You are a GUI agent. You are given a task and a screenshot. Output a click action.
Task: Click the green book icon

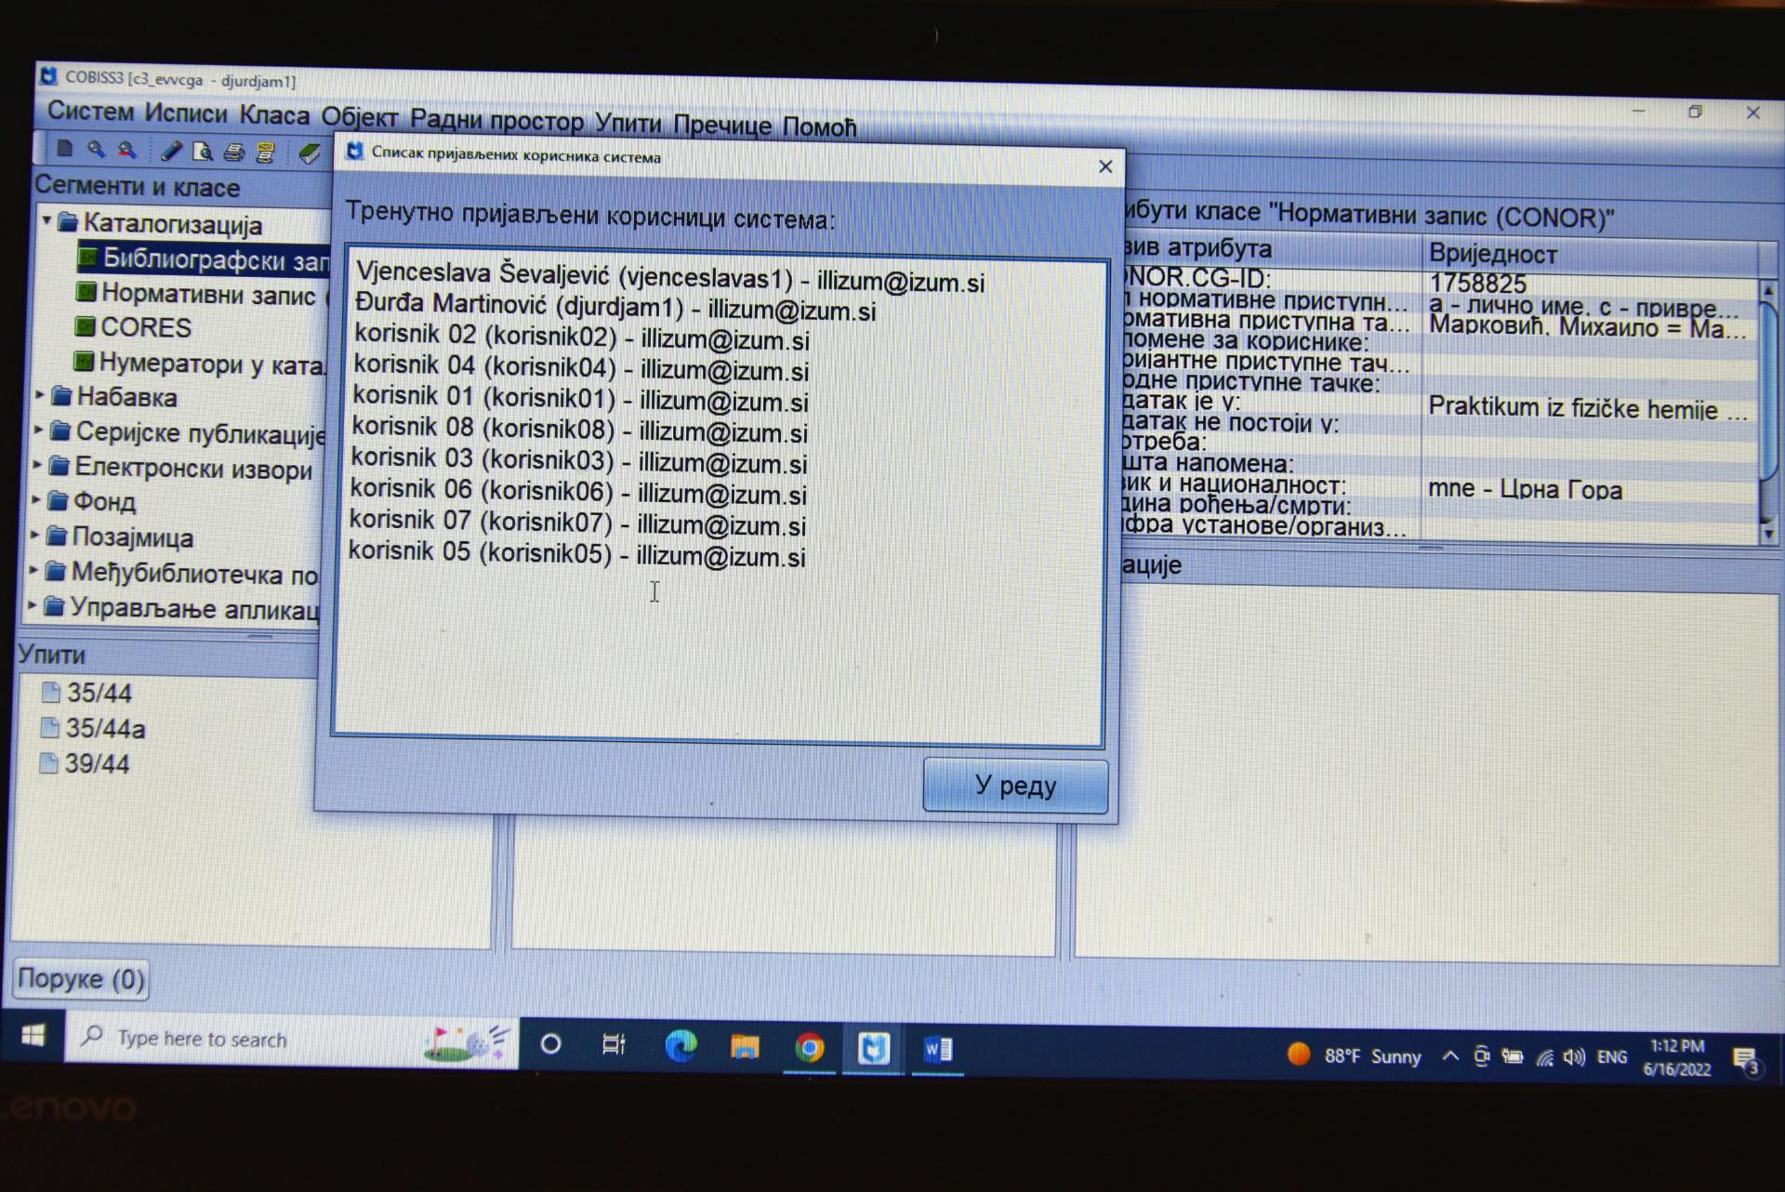(310, 153)
